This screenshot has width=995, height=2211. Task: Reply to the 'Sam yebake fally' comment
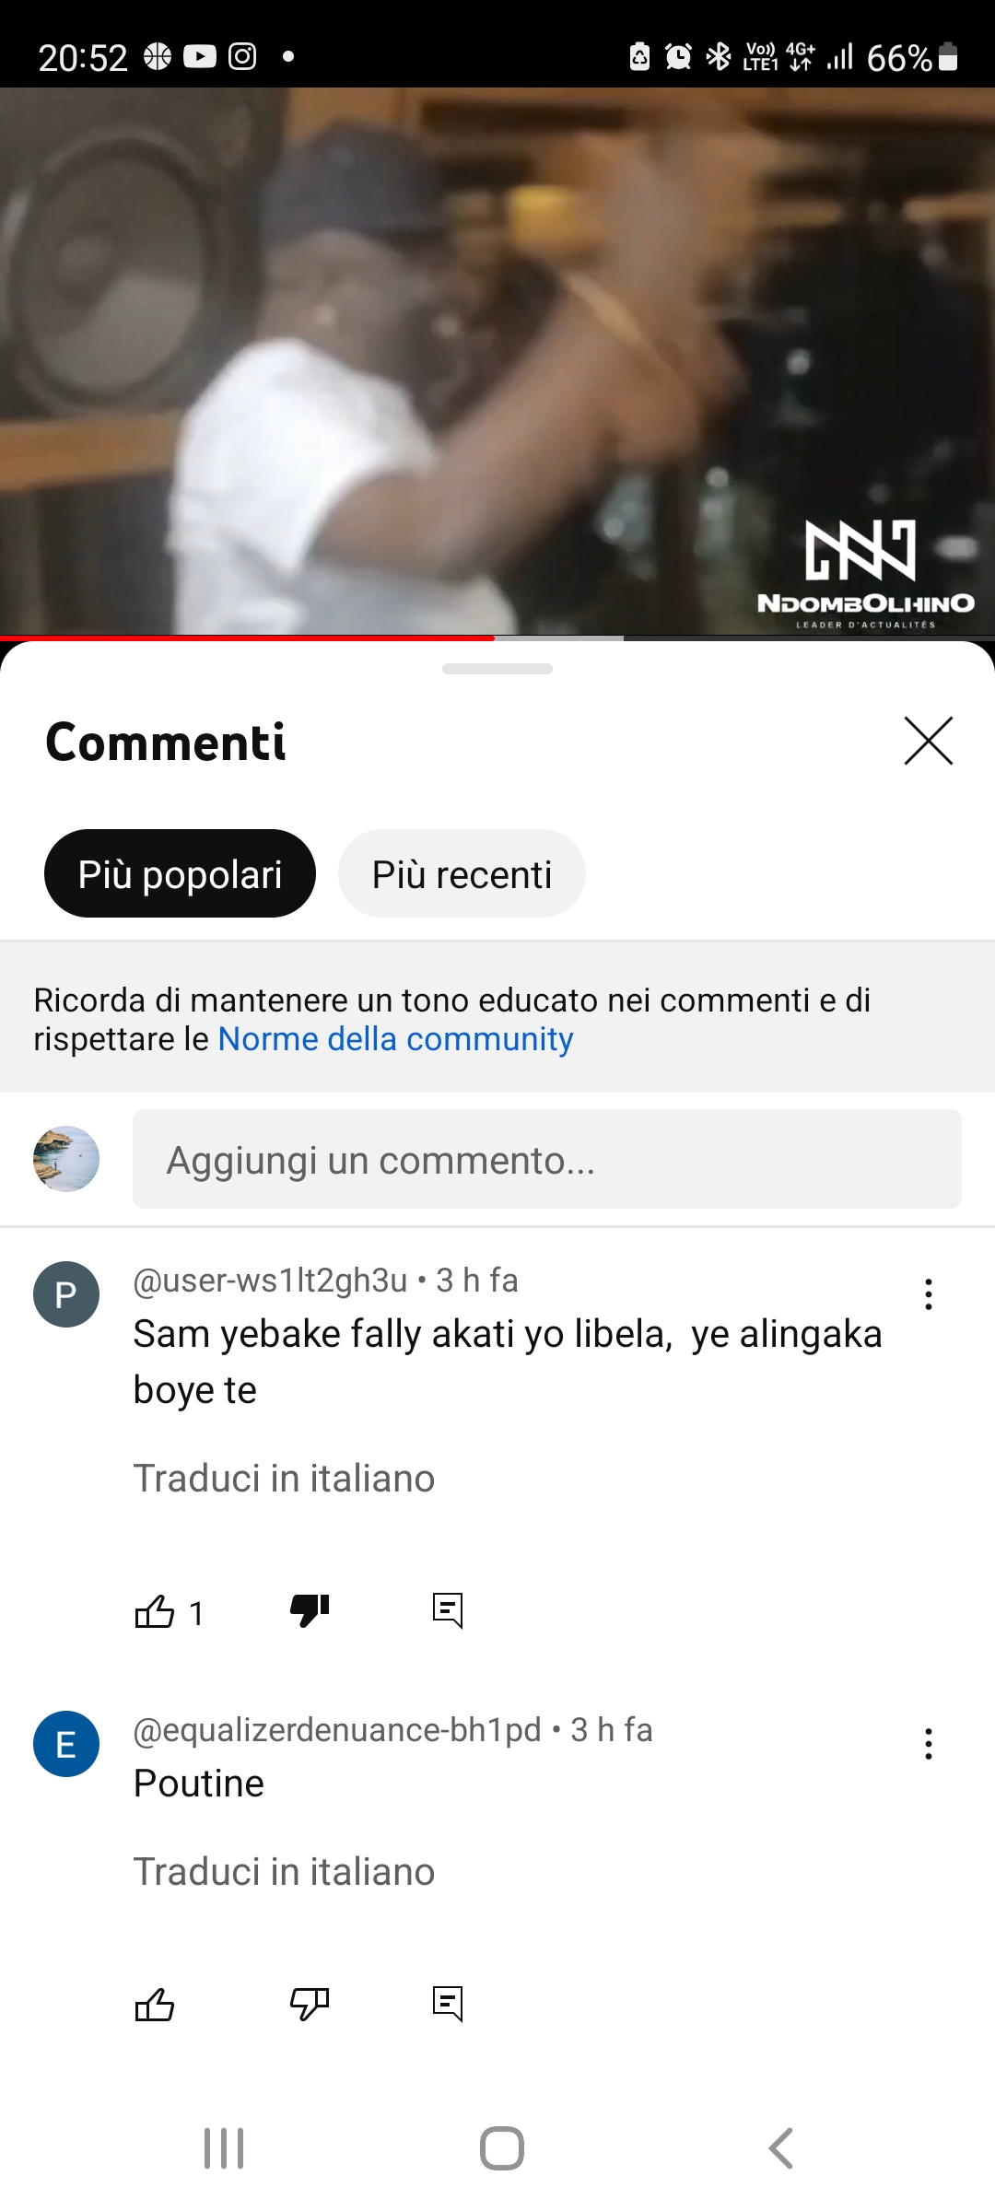[448, 1611]
